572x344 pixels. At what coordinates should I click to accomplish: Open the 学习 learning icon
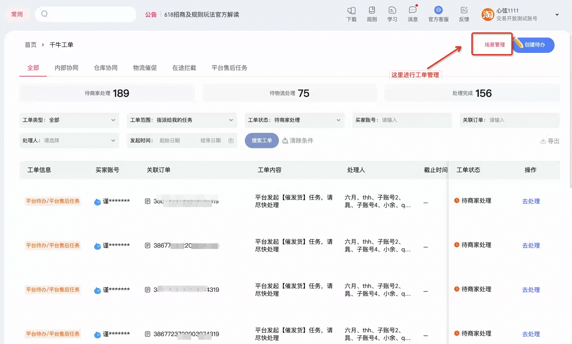[392, 10]
